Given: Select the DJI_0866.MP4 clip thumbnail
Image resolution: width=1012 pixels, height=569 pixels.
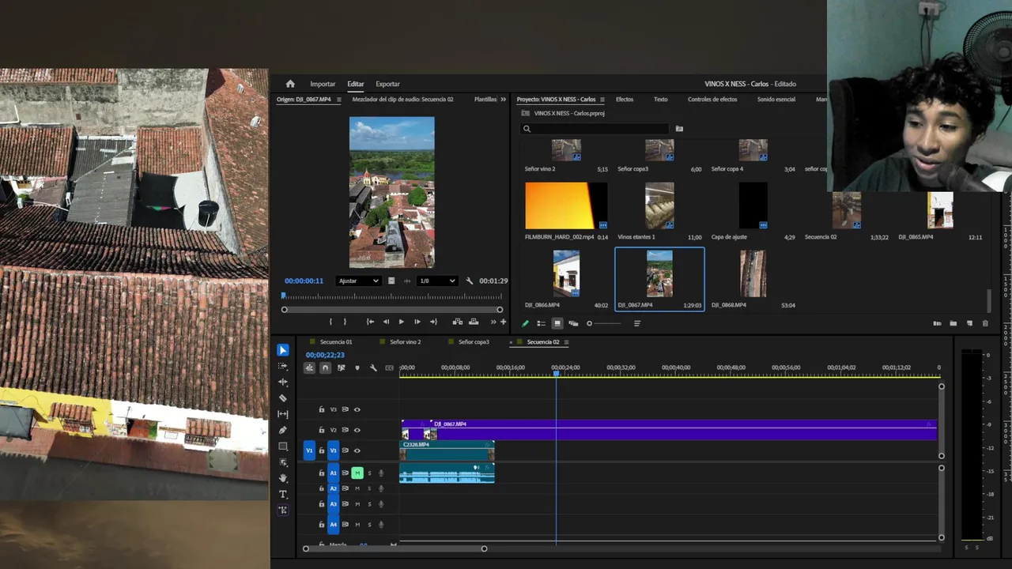Looking at the screenshot, I should tap(566, 273).
